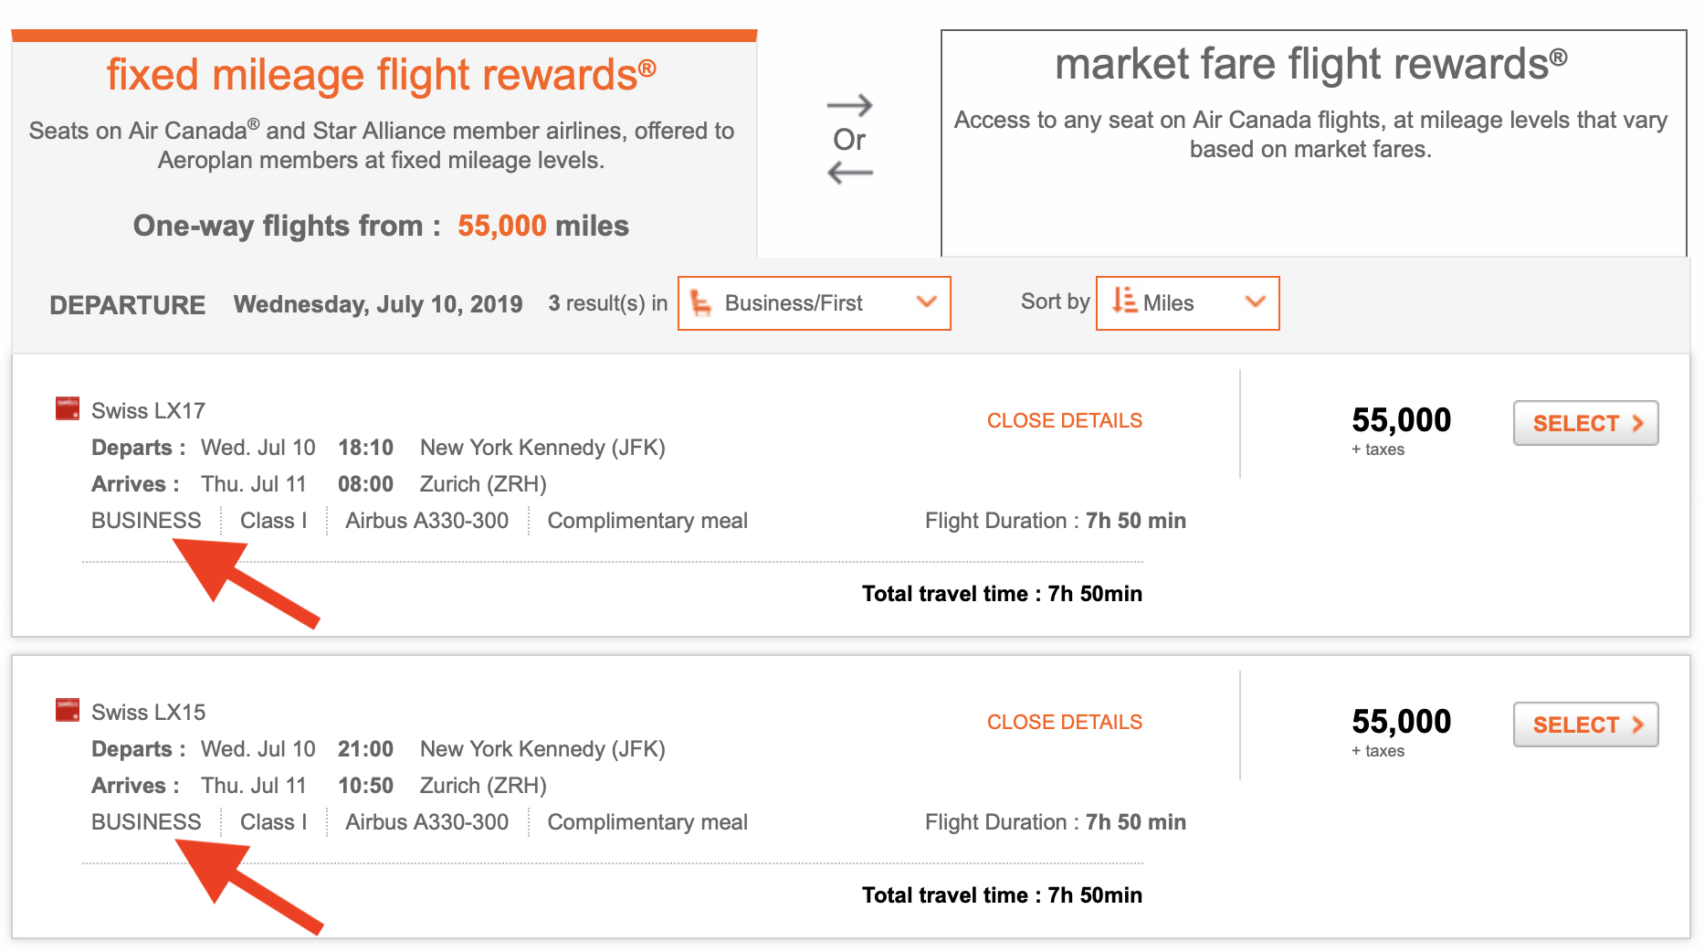This screenshot has height=952, width=1704.
Task: Click the 55,000 miles price for LX17
Action: tap(1401, 420)
